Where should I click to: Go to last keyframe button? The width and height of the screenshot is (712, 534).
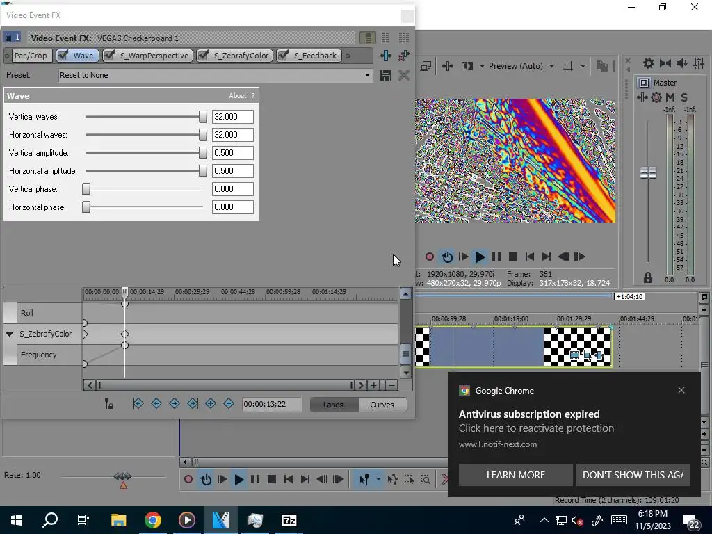coord(193,403)
